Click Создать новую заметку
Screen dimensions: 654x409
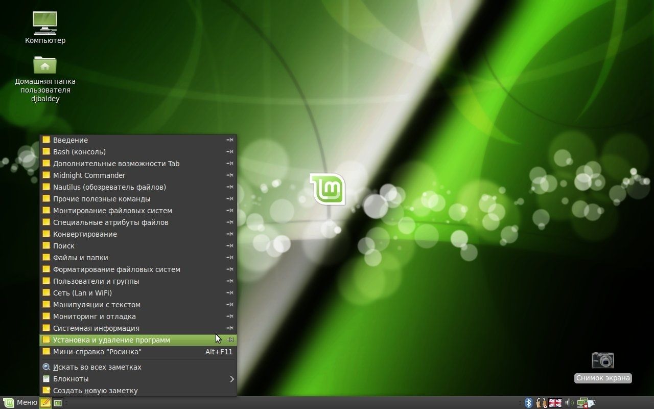[95, 391]
